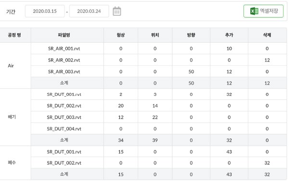This screenshot has height=185, width=293.
Task: Click the 배기 process group cell
Action: pos(15,117)
